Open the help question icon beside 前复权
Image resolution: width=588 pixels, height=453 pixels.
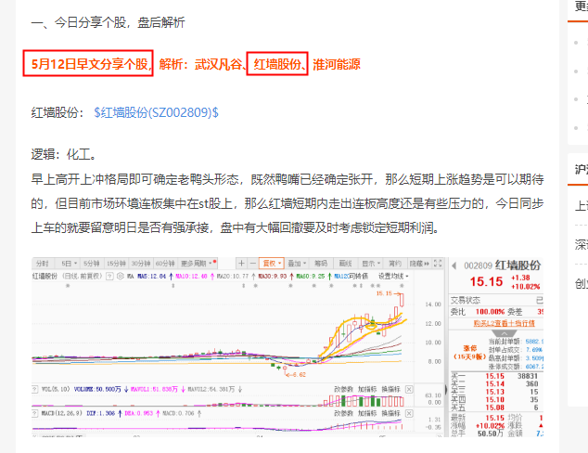109,277
